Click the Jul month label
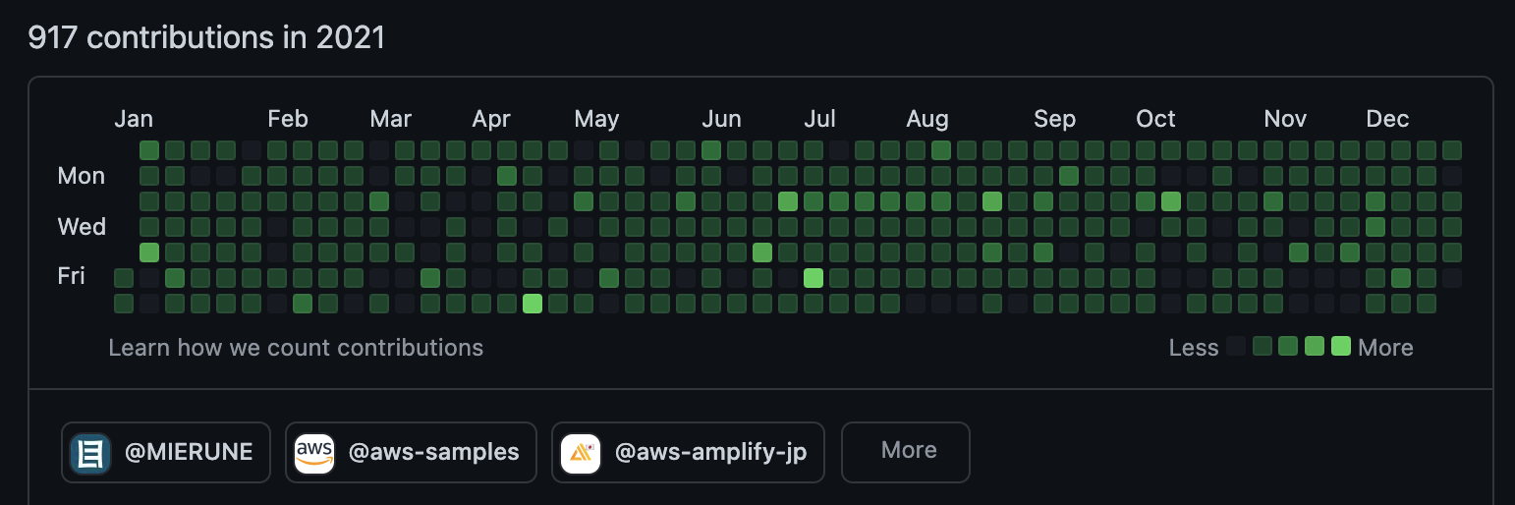This screenshot has height=505, width=1515. 819,119
